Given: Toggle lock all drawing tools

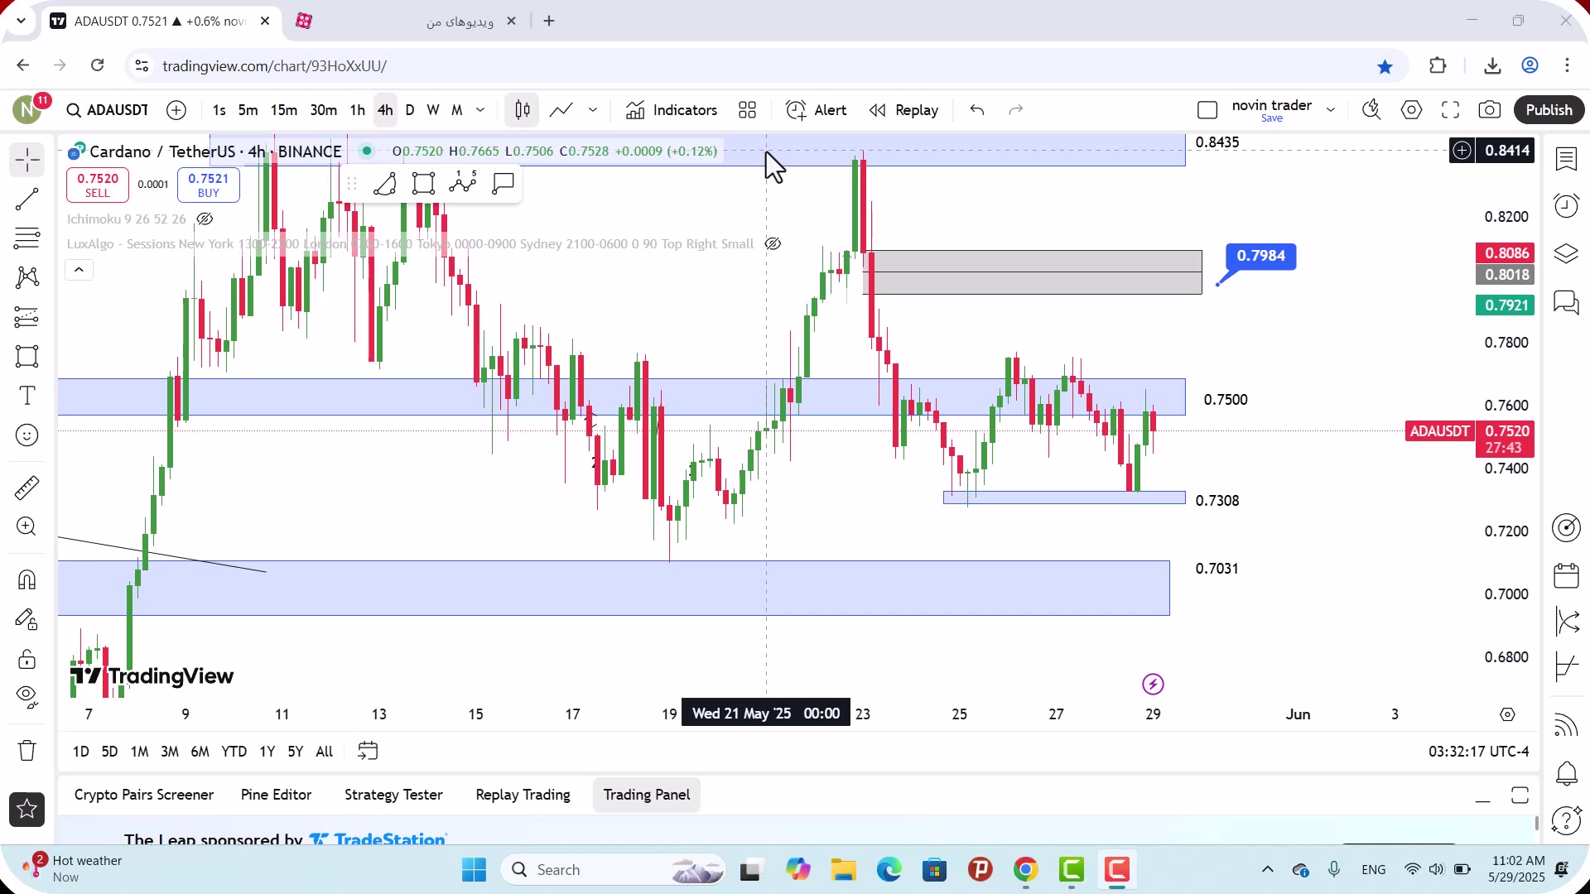Looking at the screenshot, I should [x=27, y=660].
